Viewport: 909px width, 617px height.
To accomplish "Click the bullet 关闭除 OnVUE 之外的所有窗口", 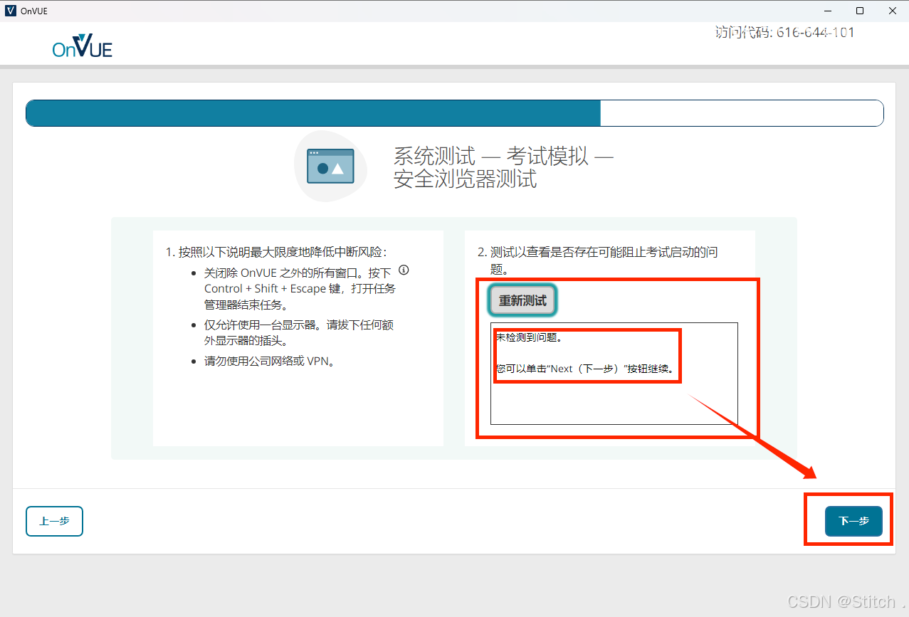I will [x=299, y=288].
